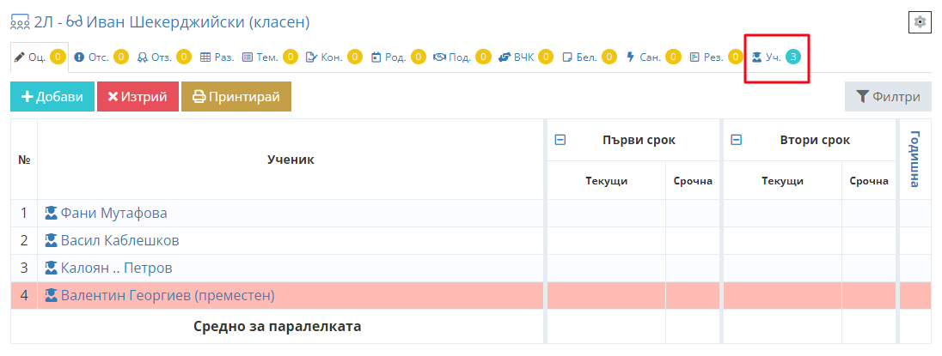Collapse the Първи срок column group
Image resolution: width=942 pixels, height=356 pixels.
[x=560, y=140]
